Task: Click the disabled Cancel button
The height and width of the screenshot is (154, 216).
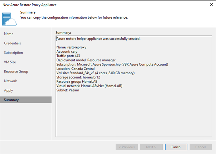Action: pos(201,147)
